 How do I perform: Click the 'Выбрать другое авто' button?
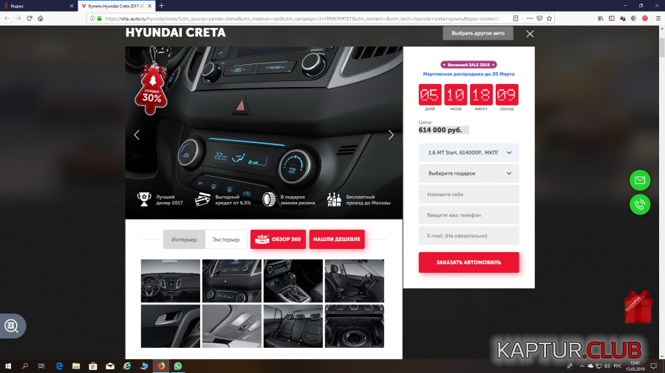[477, 33]
